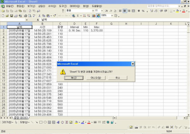The height and width of the screenshot is (134, 190).
Task: Open the 데이터(D) menu
Action: (75, 6)
